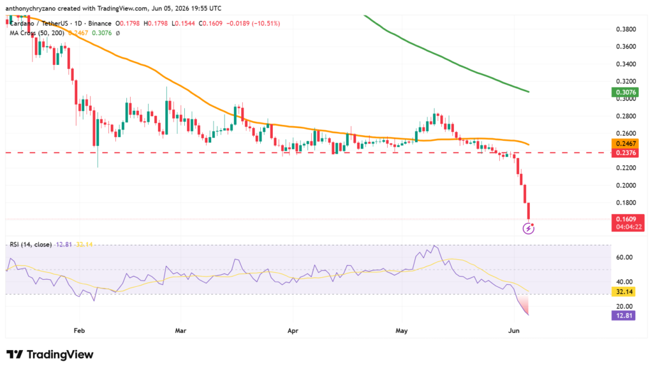Screen dimensions: 653x371
Task: Click the purple 12.81 RSI label
Action: point(624,316)
